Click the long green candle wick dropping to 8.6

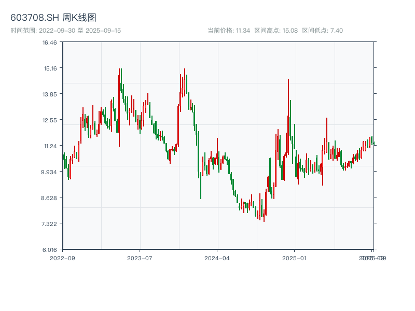[x=201, y=185]
